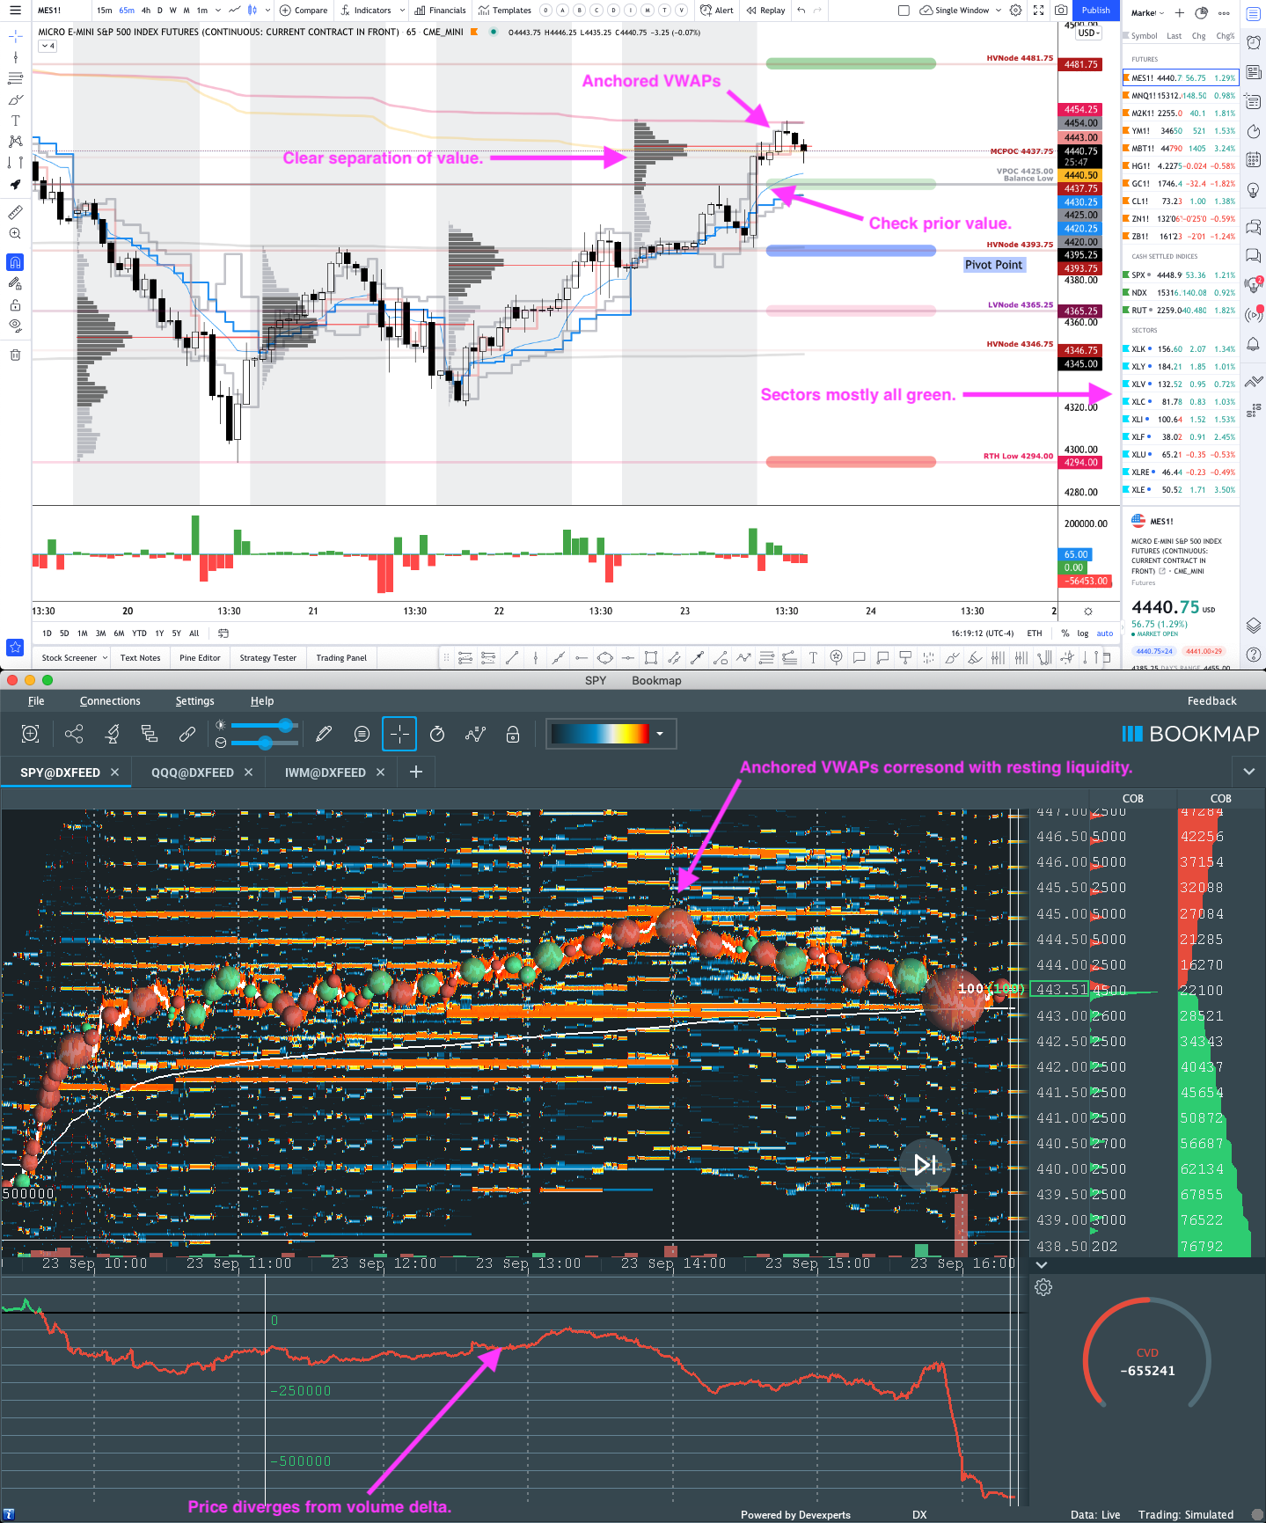
Task: Start bar Replay mode
Action: [x=765, y=11]
